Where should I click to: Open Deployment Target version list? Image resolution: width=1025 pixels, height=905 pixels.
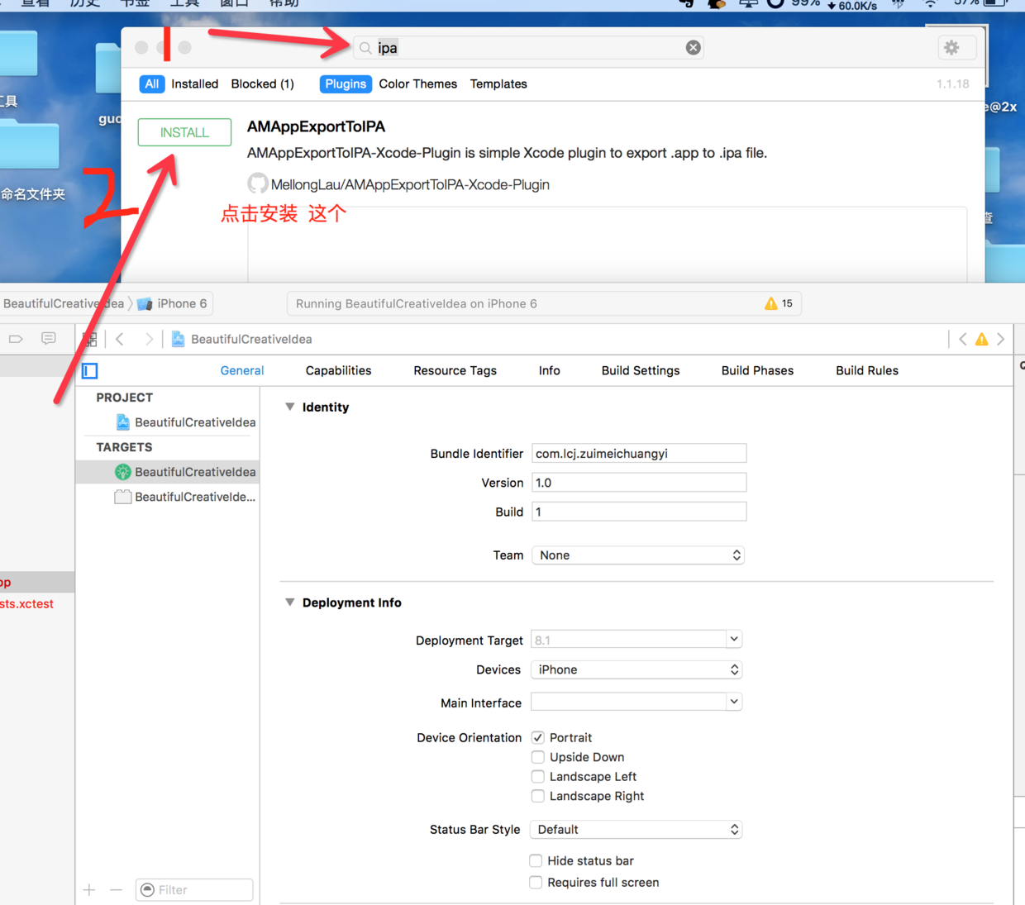(x=733, y=639)
